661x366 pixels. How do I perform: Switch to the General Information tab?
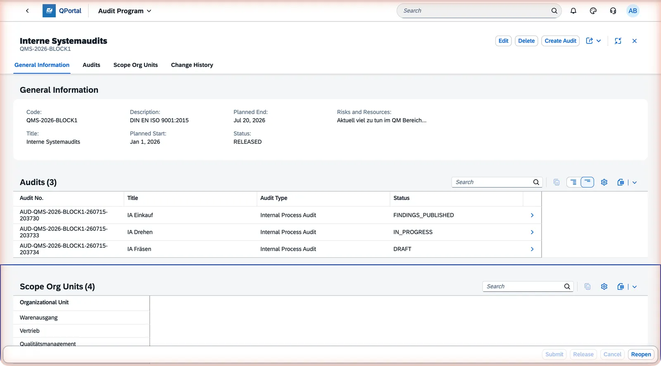click(42, 65)
